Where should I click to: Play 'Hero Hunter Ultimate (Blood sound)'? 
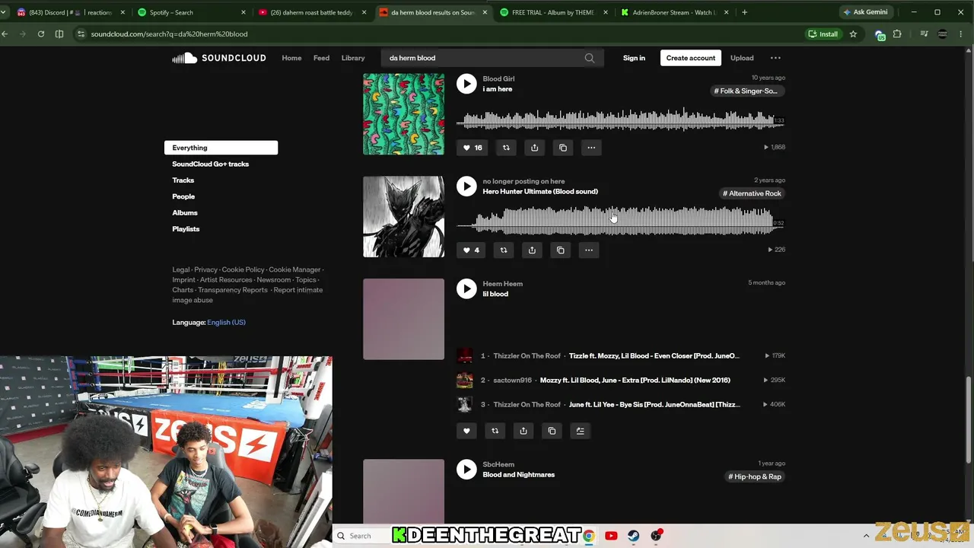pos(466,186)
